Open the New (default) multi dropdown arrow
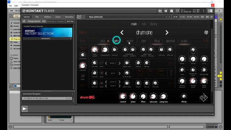The height and width of the screenshot is (130, 231). [x=87, y=17]
